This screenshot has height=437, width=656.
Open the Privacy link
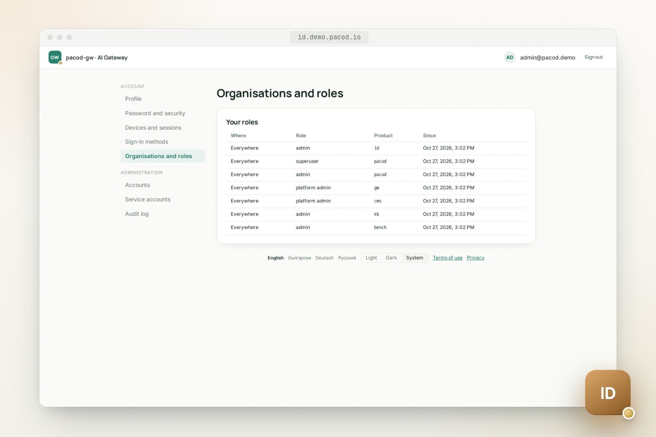(x=475, y=258)
